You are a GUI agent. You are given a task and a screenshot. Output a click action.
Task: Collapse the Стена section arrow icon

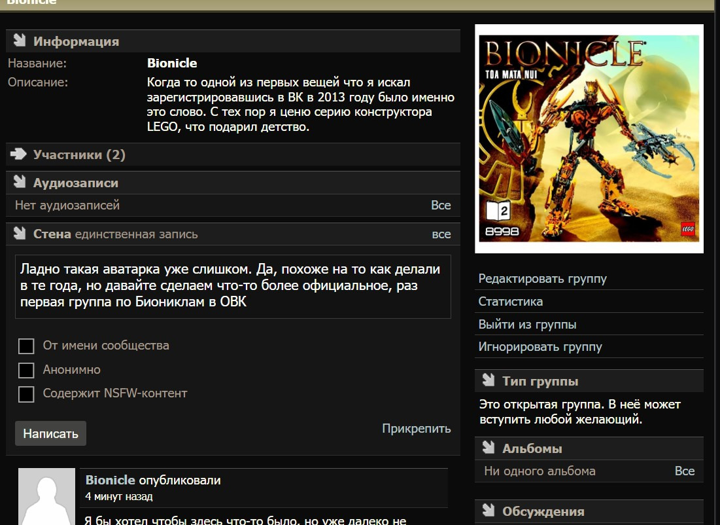point(19,233)
